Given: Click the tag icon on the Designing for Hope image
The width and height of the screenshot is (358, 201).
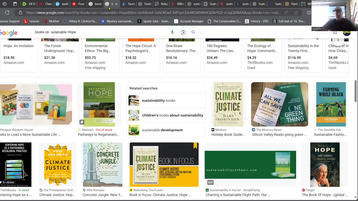Looking at the screenshot, I should point(81,122).
